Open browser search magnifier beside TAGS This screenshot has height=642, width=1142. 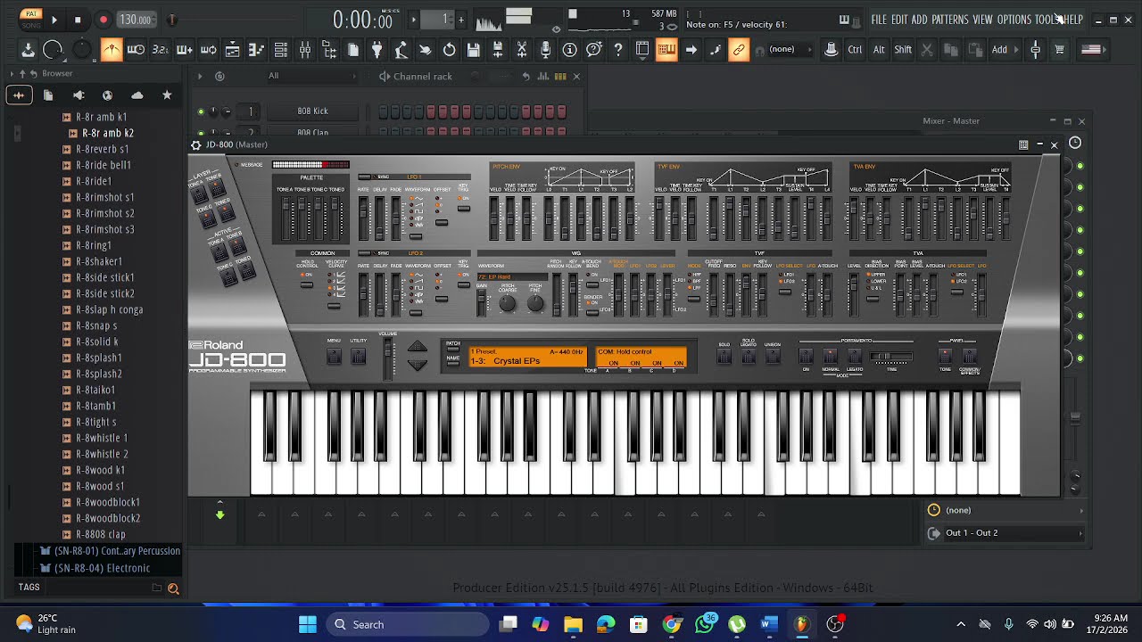click(173, 588)
